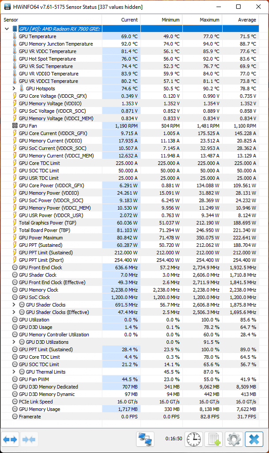Screen dimensions: 269x453
Task: Start logging with the sheet-plus icon
Action: 214,439
